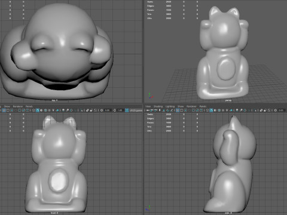287x215 pixels.
Task: Toggle Resolution Gate in front view toolbar
Action: point(12,110)
